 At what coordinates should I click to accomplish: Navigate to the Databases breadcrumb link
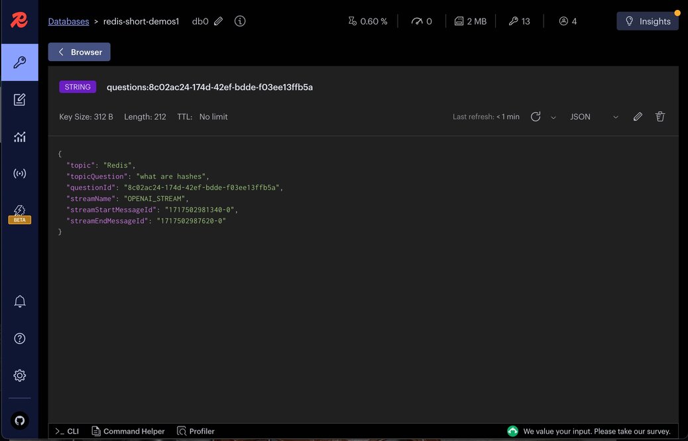coord(68,21)
